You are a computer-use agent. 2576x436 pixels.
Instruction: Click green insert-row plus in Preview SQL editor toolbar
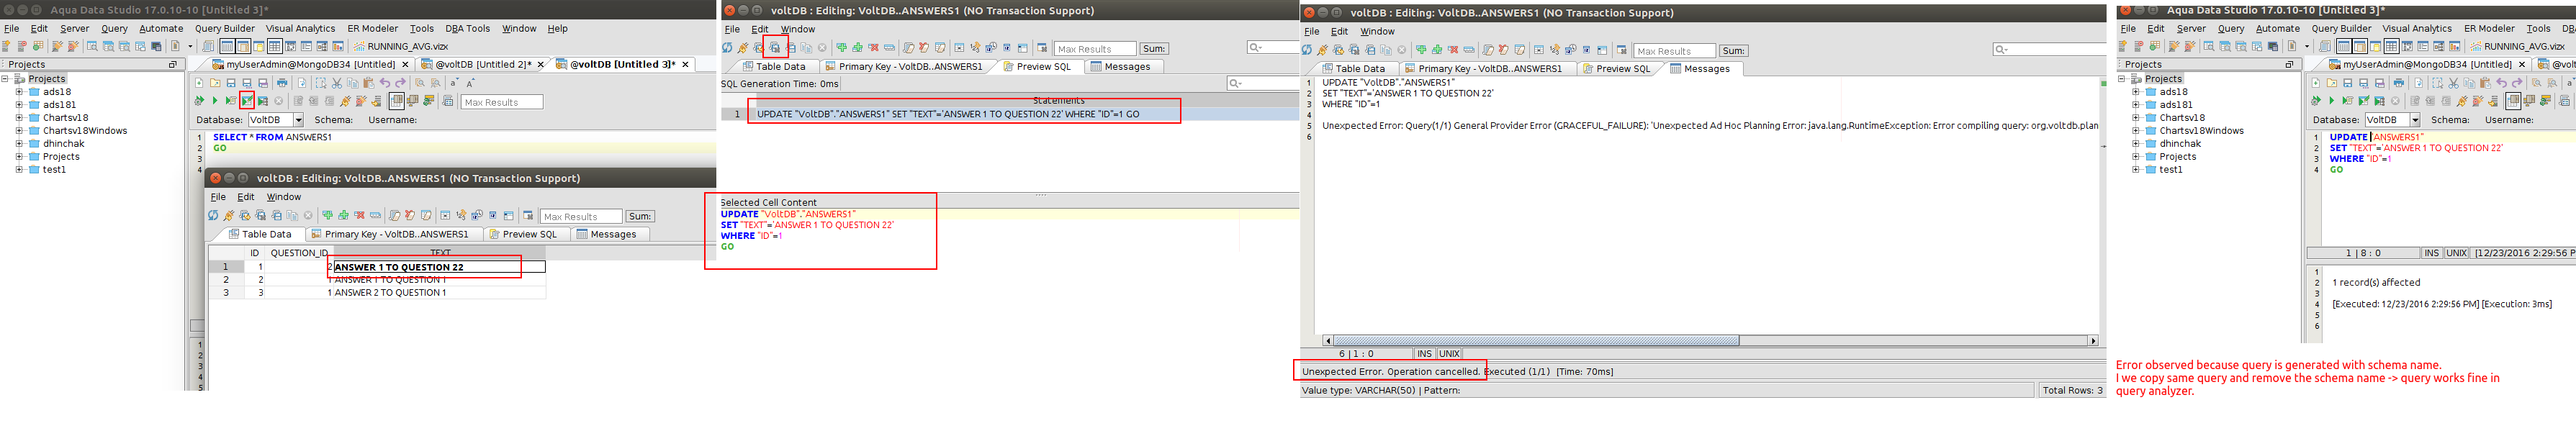pyautogui.click(x=841, y=48)
